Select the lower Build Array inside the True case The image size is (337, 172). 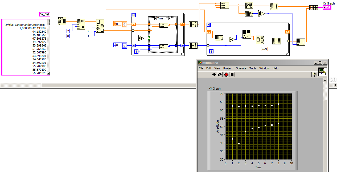click(x=163, y=47)
